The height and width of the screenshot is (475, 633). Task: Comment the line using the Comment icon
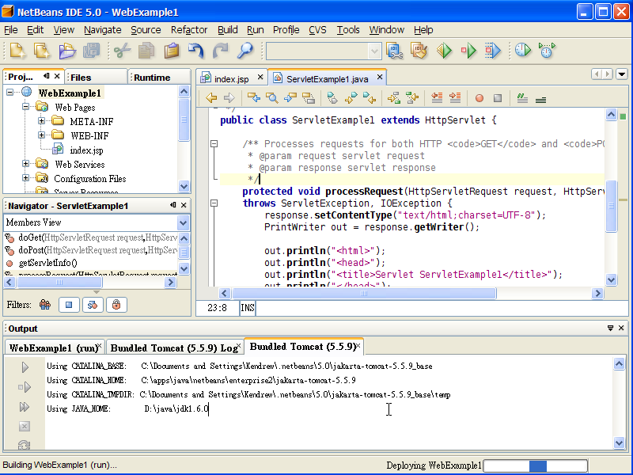point(522,97)
